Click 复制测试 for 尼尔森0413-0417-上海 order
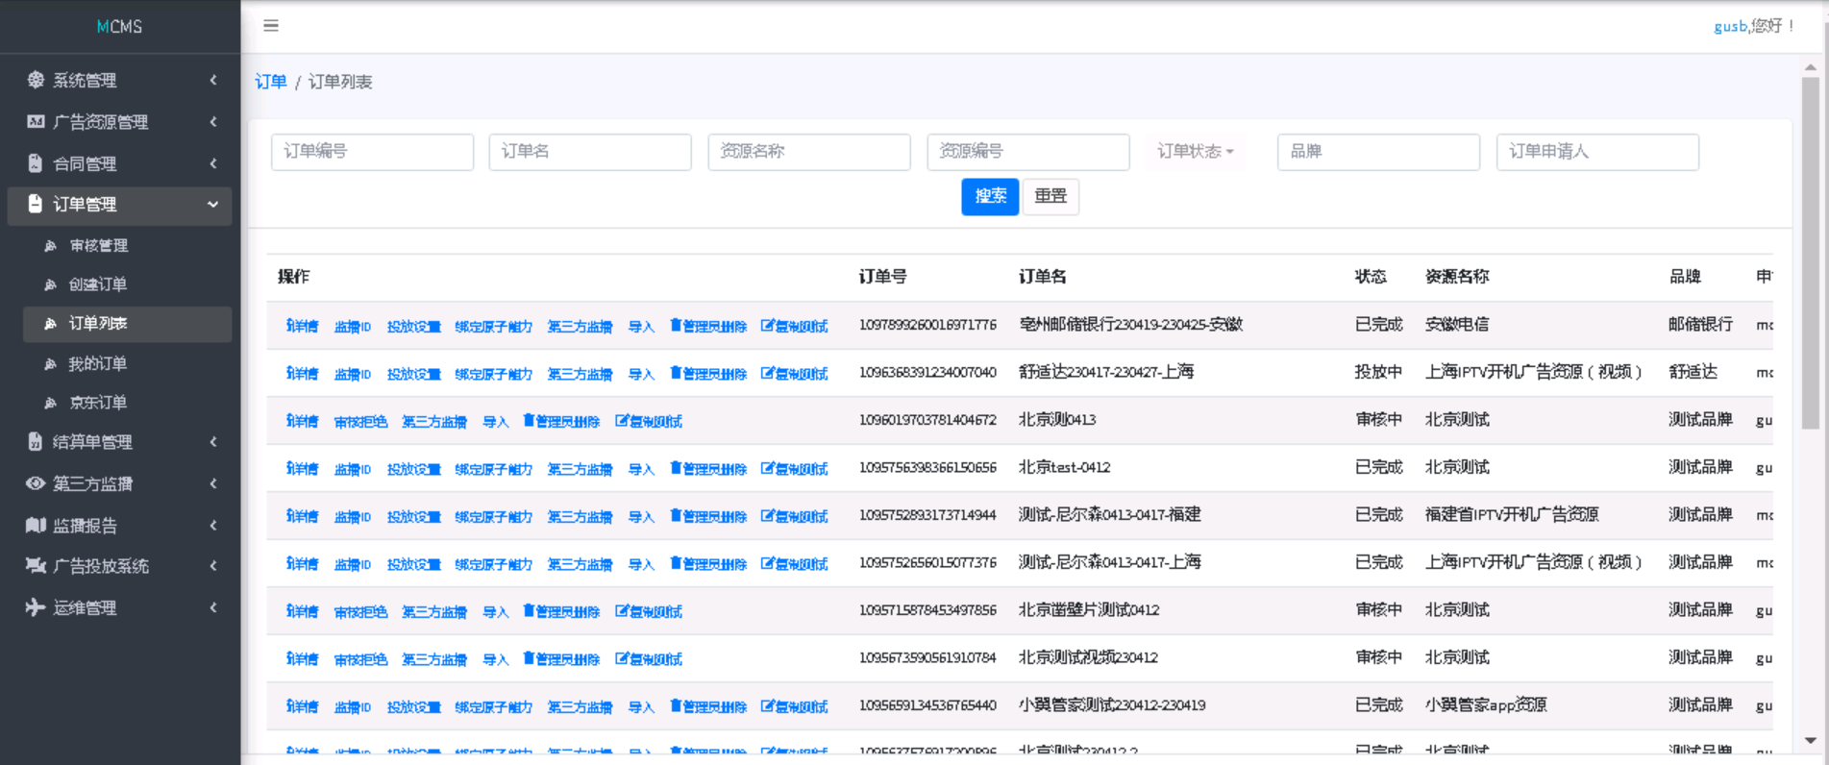Viewport: 1829px width, 765px height. pyautogui.click(x=794, y=563)
